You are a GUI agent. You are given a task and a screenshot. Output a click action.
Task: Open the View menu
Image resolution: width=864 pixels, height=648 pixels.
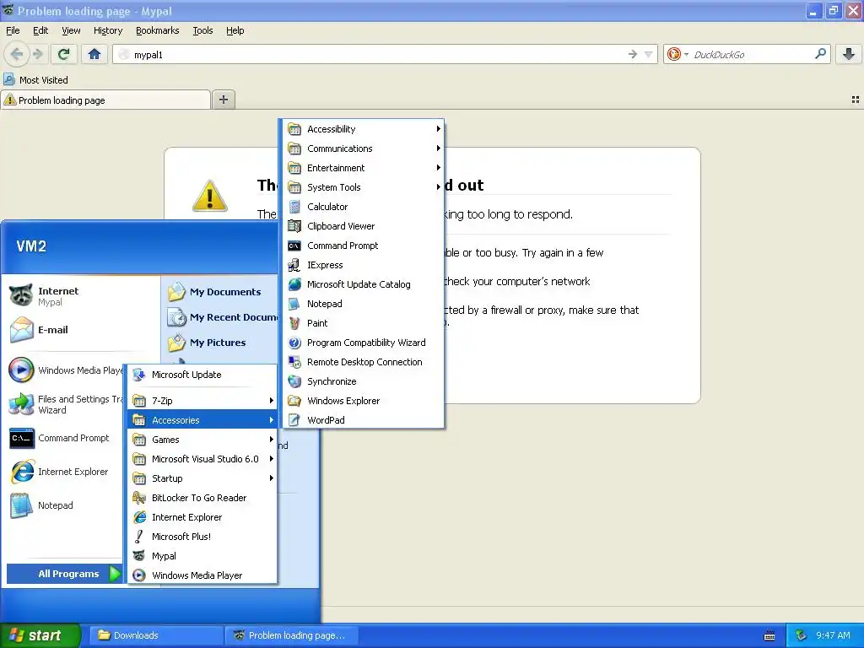click(x=71, y=30)
